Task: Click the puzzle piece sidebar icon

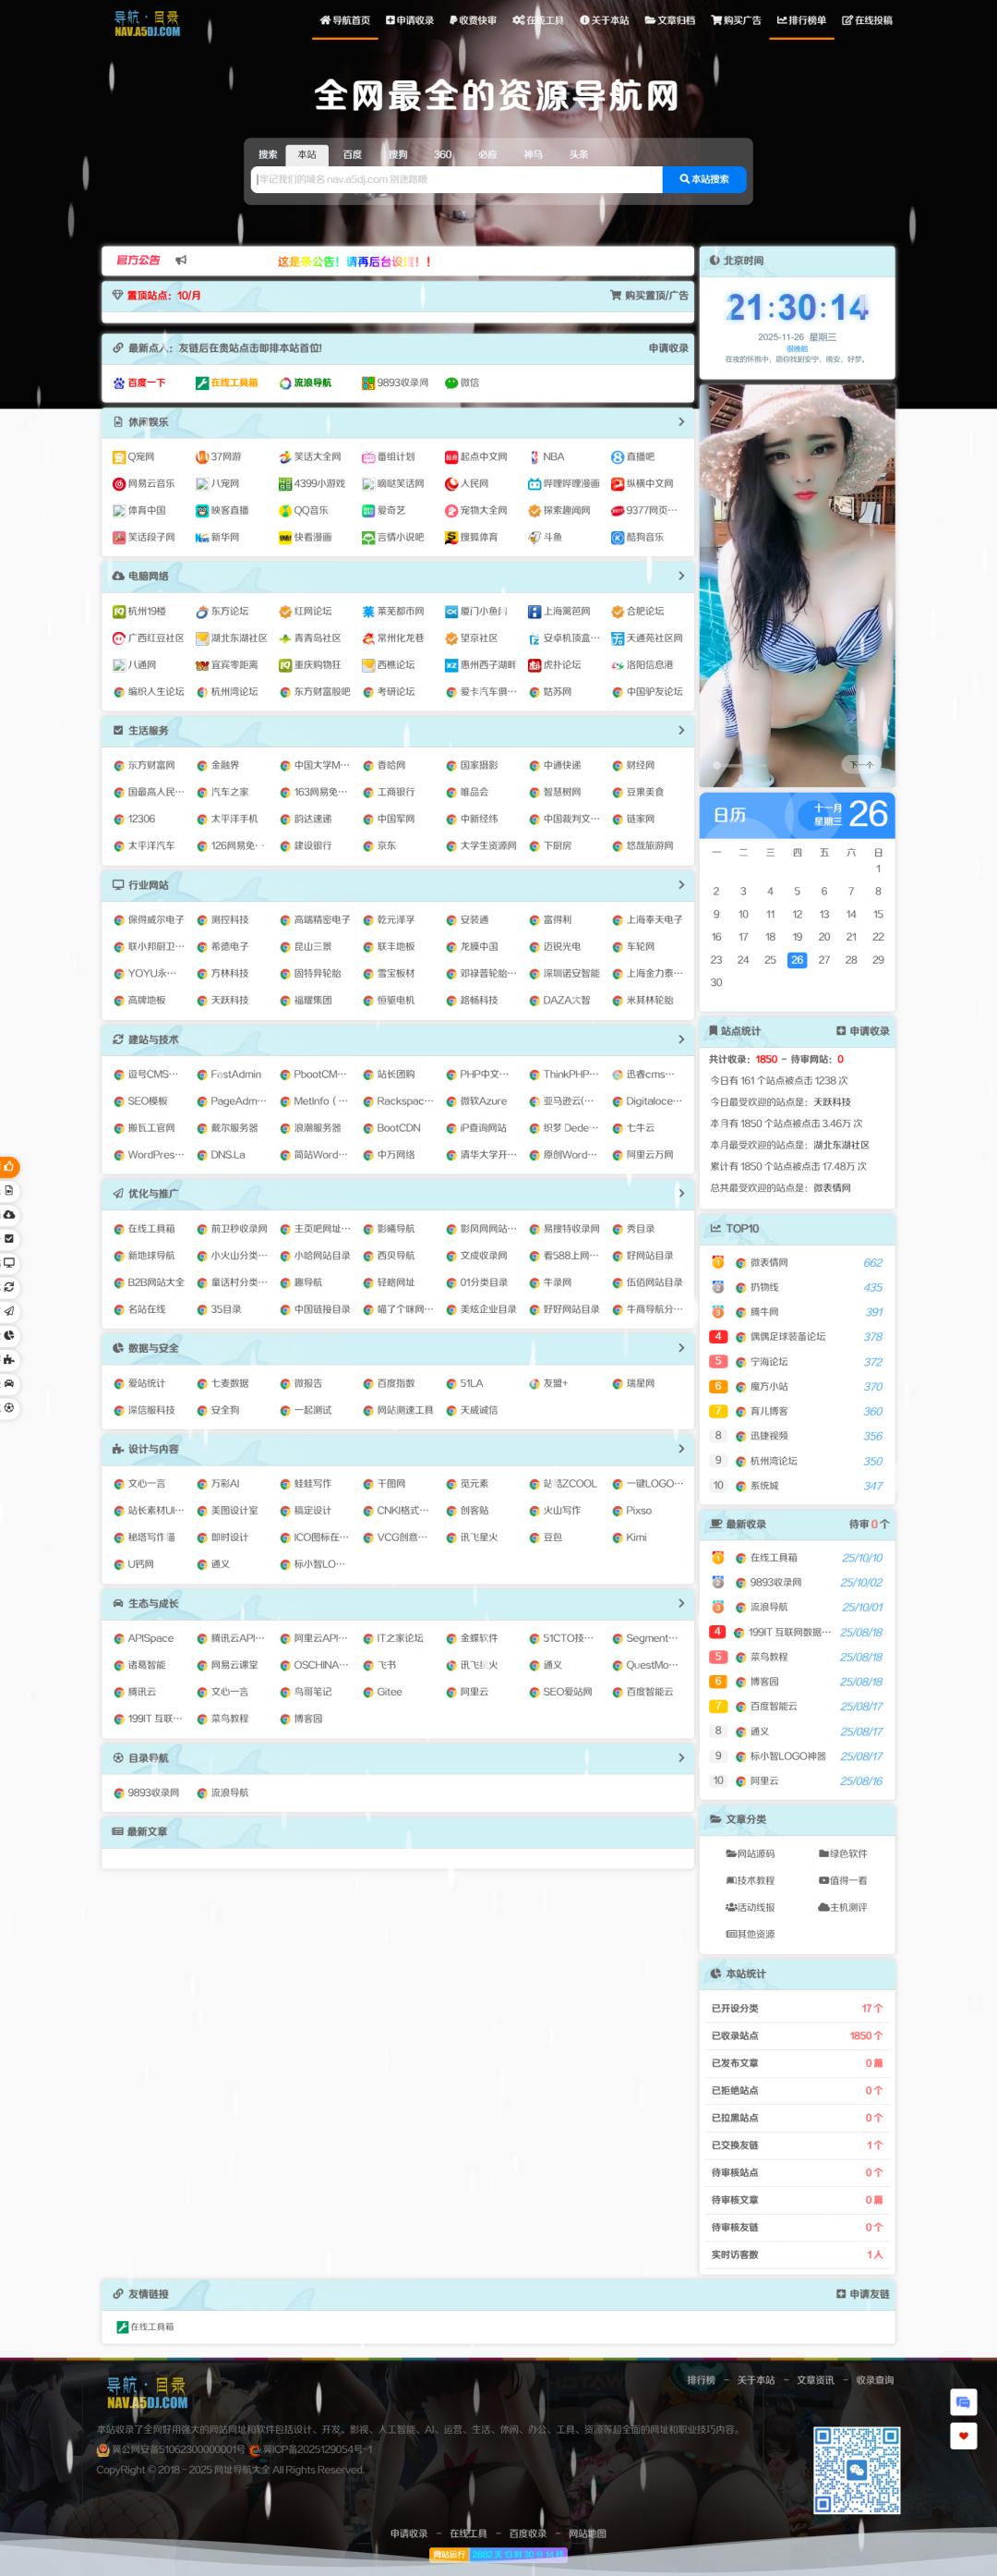Action: coord(9,1359)
